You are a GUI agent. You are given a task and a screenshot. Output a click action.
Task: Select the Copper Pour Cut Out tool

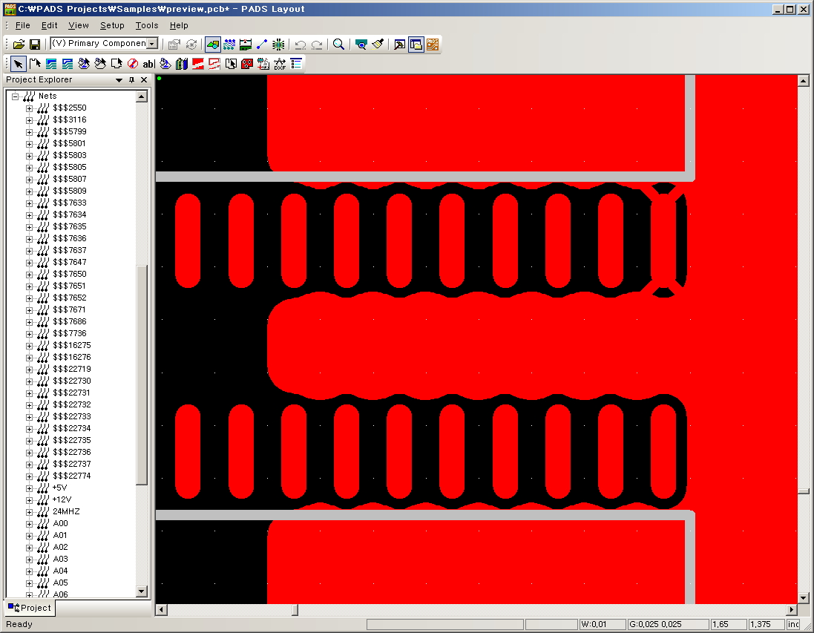(100, 64)
